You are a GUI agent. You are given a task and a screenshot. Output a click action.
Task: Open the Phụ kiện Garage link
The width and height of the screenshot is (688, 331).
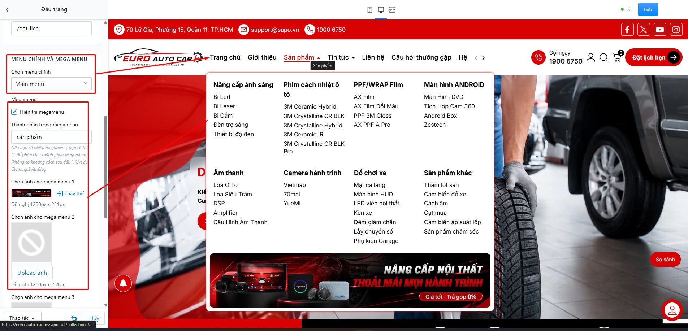coord(376,241)
